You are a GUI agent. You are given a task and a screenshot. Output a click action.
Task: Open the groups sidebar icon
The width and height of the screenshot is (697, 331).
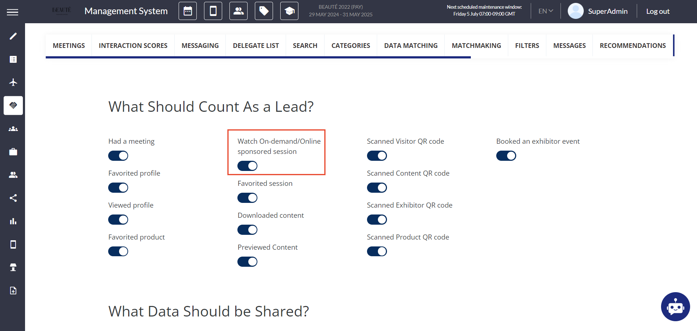pyautogui.click(x=13, y=129)
